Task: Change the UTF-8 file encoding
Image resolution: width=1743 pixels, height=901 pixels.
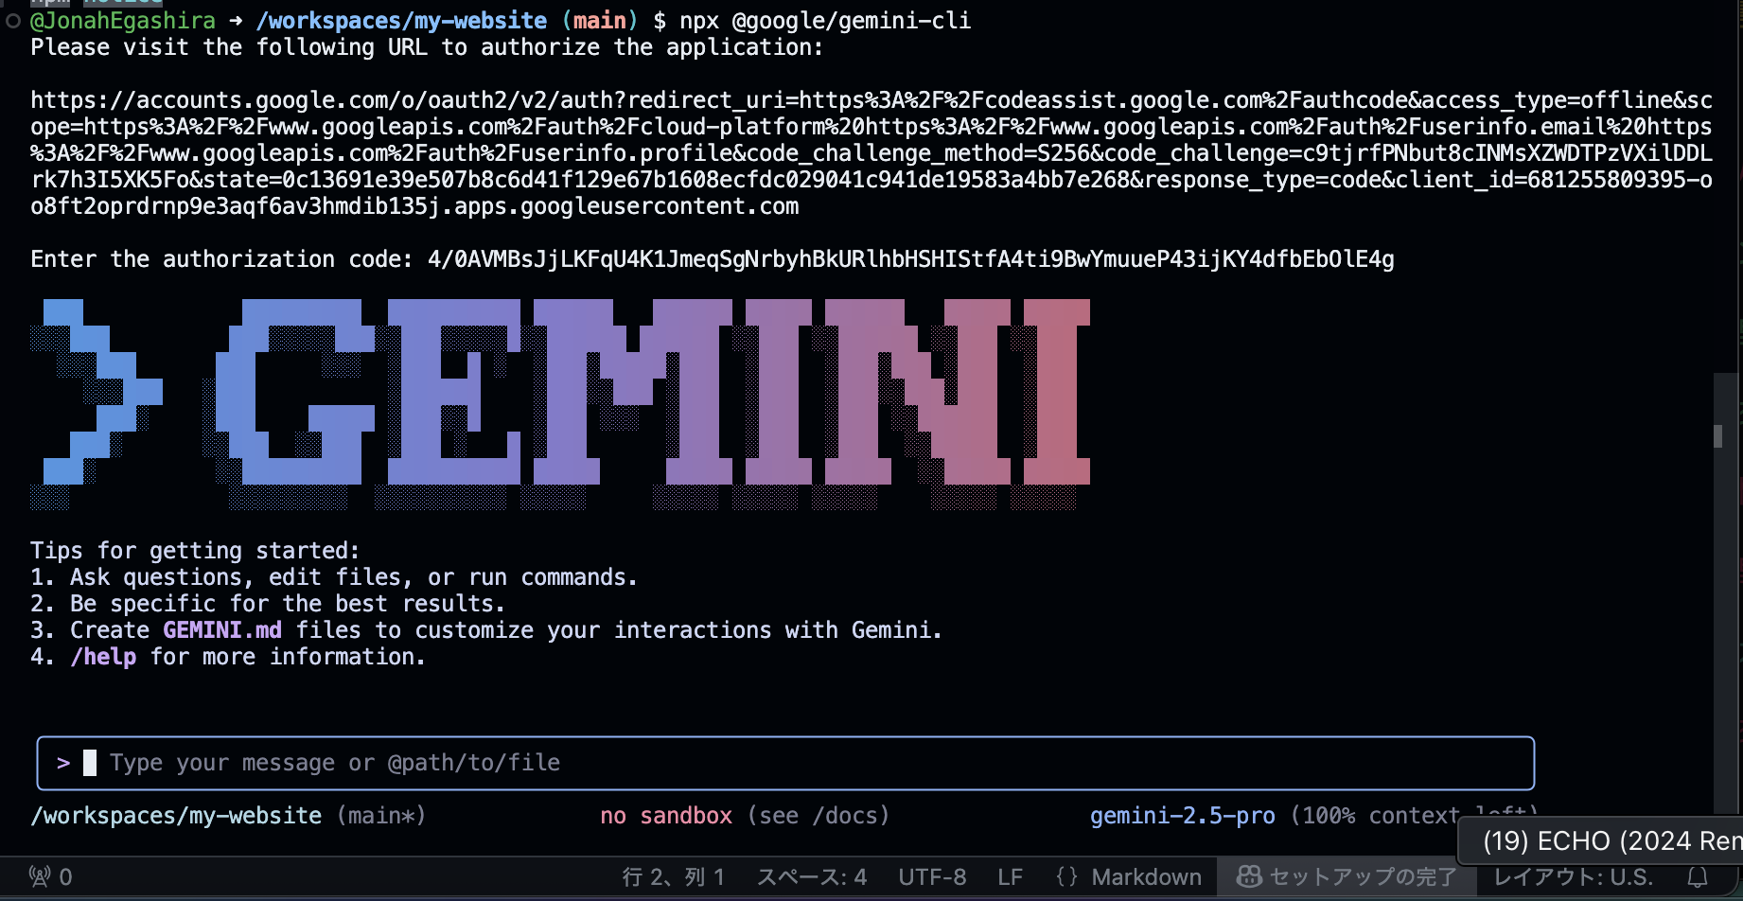Action: click(x=932, y=877)
